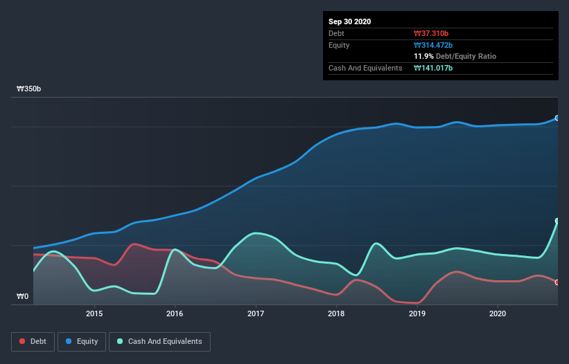The width and height of the screenshot is (569, 364).
Task: Click the red Debt endpoint marker
Action: (x=557, y=282)
